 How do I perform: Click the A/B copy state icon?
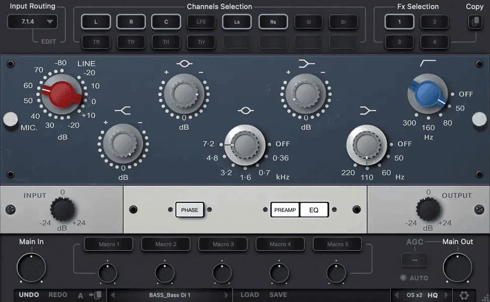tap(95, 295)
